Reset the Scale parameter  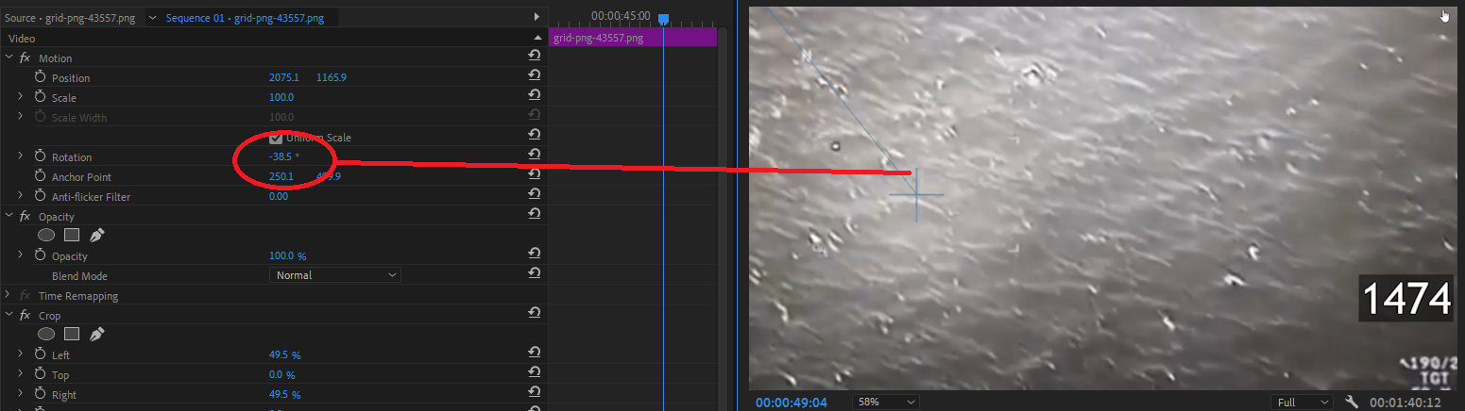(535, 96)
